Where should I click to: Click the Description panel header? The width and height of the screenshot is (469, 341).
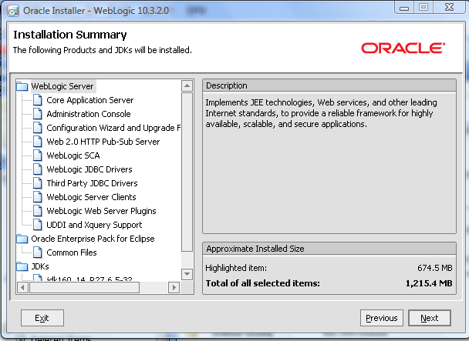tap(329, 85)
